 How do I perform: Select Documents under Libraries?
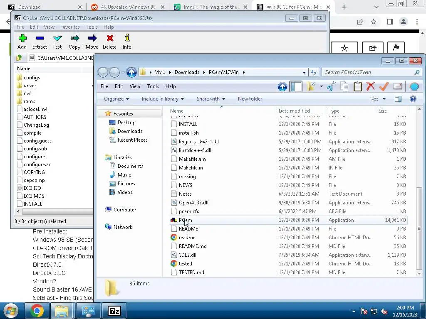point(130,166)
